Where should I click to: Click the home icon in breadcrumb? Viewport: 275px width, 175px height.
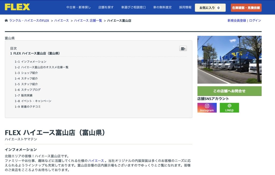(x=6, y=21)
